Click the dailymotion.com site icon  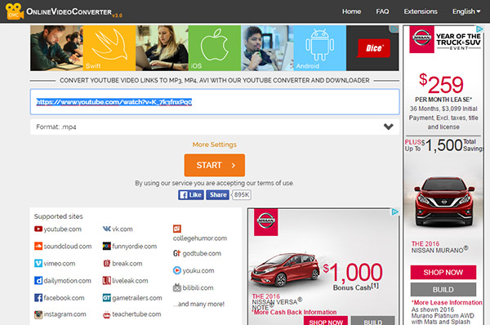[38, 281]
